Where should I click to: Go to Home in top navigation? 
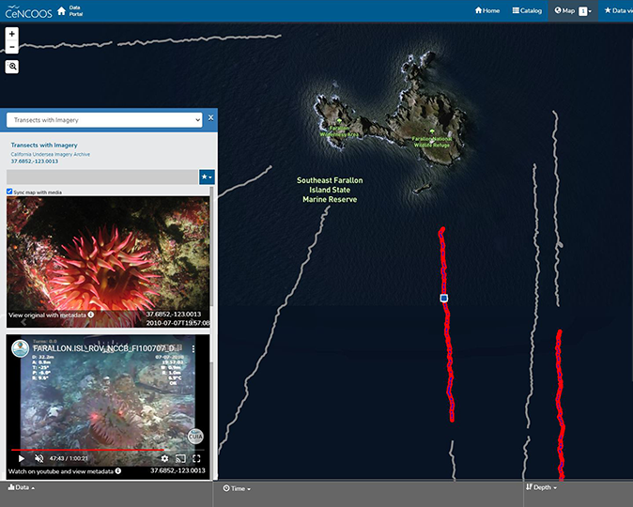pyautogui.click(x=487, y=10)
